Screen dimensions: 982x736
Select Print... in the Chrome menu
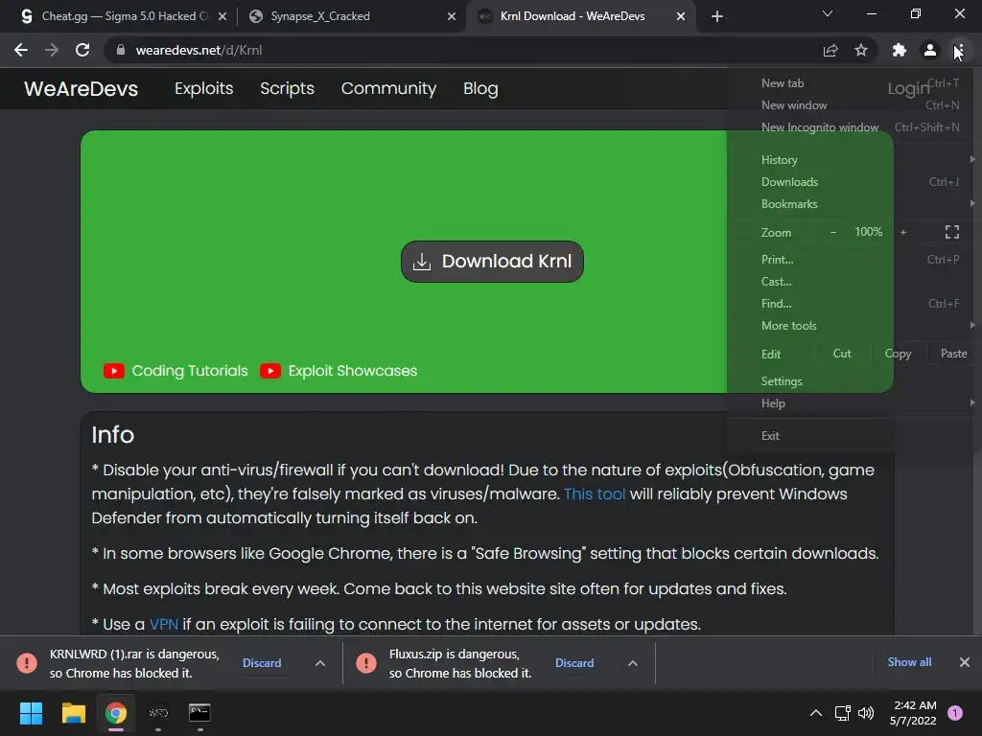(x=854, y=259)
